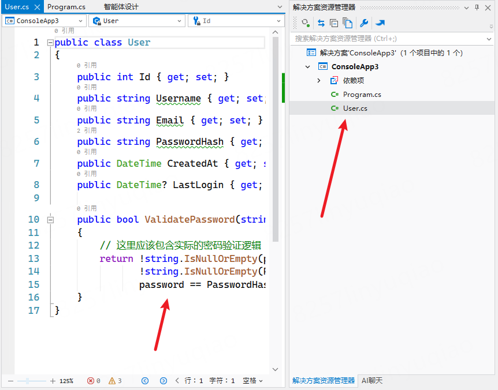Click the solution icon in the tree
The image size is (498, 390).
coord(311,52)
